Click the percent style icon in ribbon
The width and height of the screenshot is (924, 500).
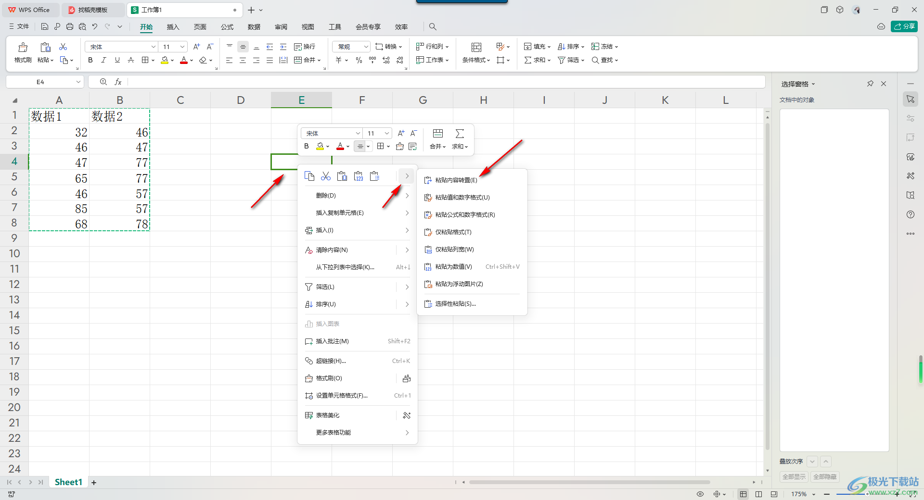[x=359, y=60]
